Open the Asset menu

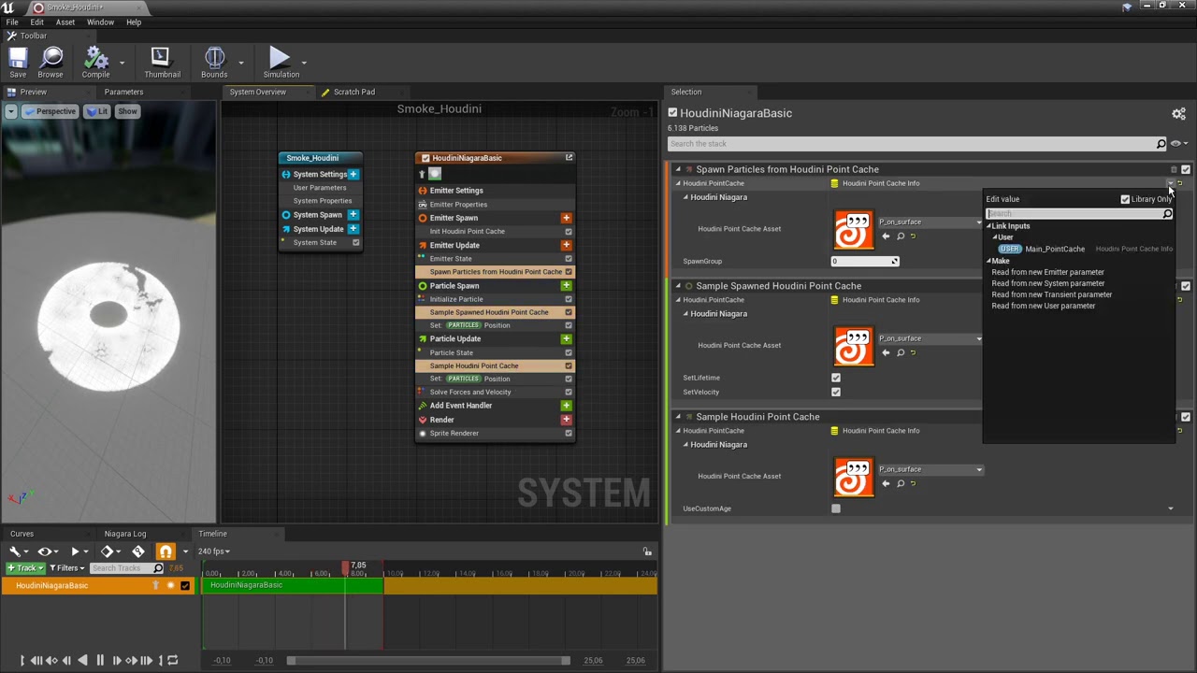(65, 22)
